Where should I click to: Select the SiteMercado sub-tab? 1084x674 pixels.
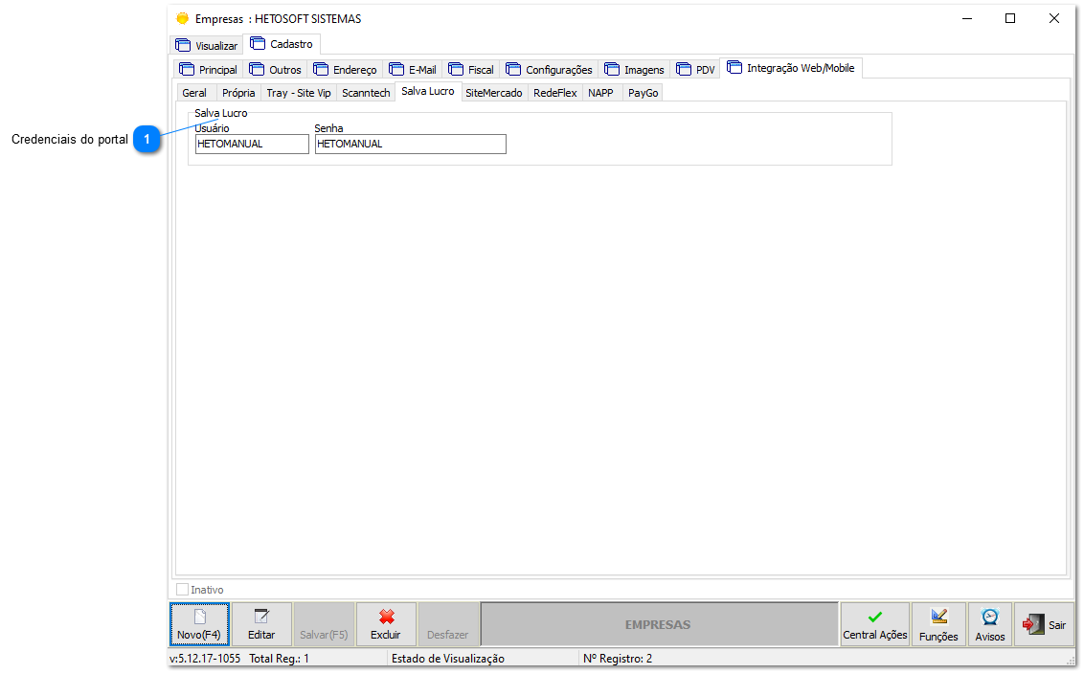coord(493,93)
